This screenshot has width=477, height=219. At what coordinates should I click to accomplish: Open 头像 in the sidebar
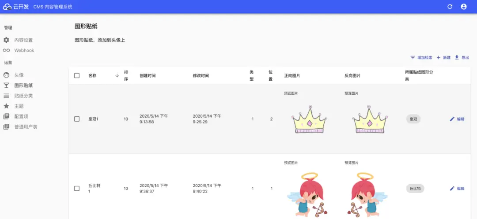pos(19,75)
